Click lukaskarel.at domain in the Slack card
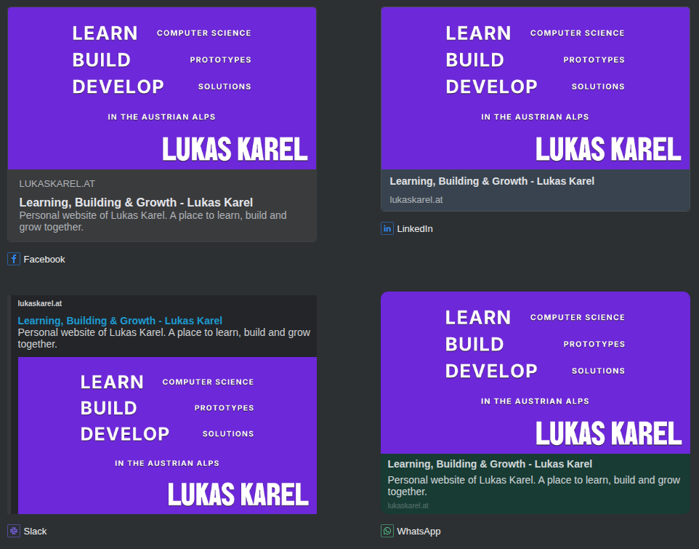This screenshot has height=549, width=699. (x=40, y=303)
